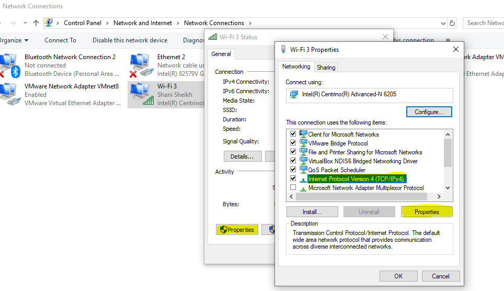
Task: Click the Search Network Connections field
Action: pos(484,23)
